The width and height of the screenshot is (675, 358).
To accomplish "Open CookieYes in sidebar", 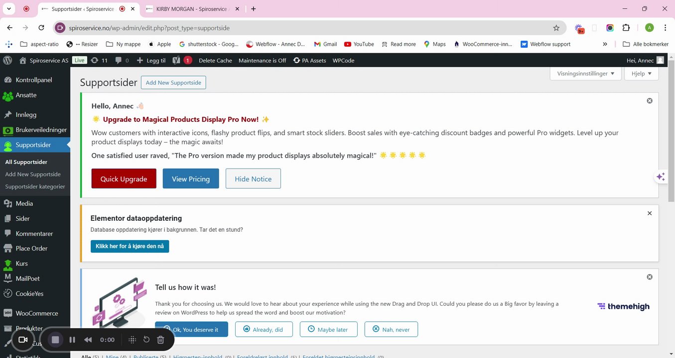I will point(35,293).
